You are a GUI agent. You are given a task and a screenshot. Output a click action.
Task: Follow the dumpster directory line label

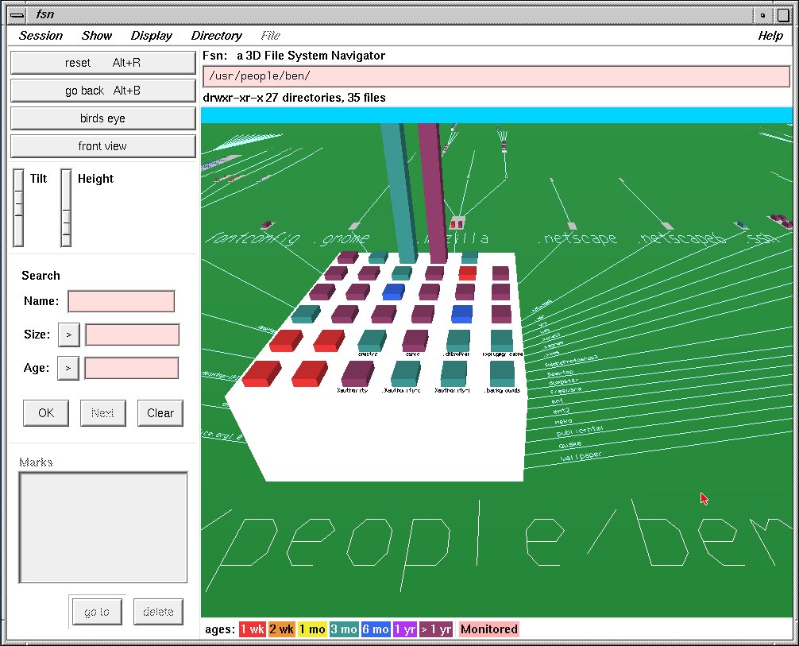pos(564,381)
